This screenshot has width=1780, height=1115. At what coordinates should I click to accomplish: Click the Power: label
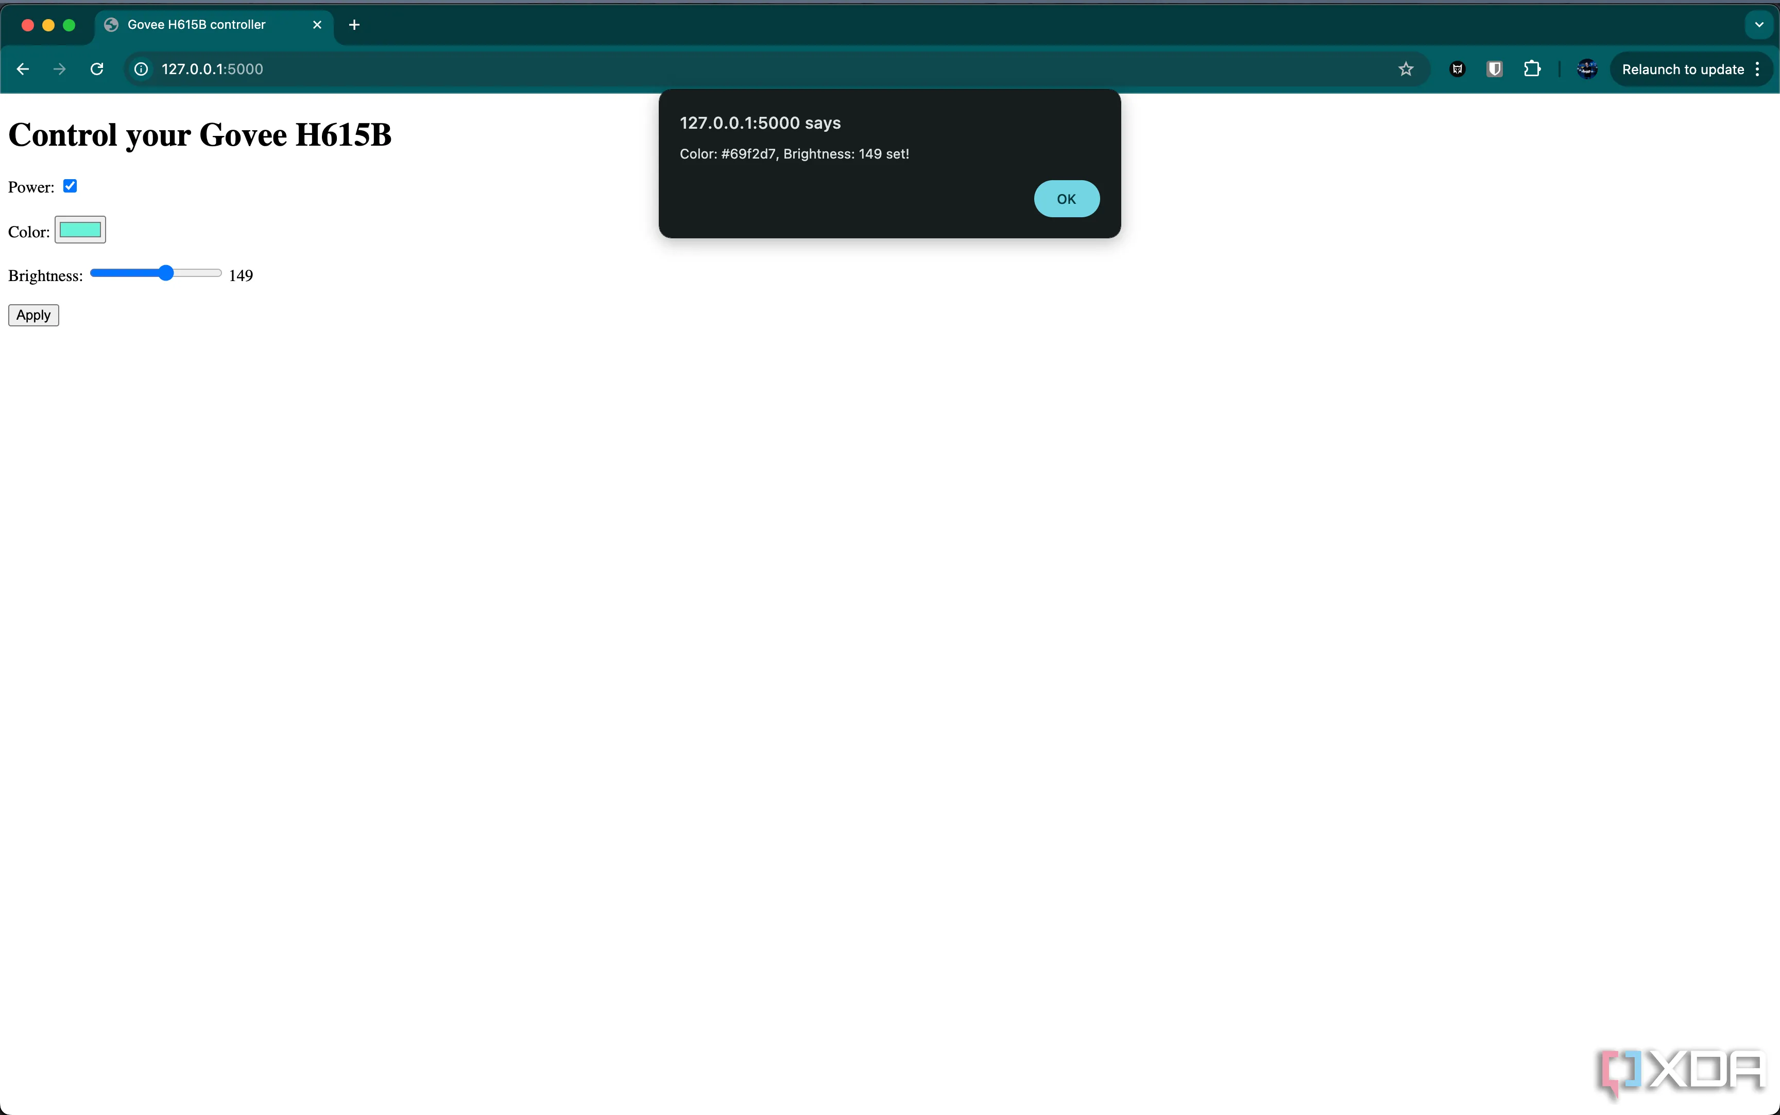(x=31, y=187)
